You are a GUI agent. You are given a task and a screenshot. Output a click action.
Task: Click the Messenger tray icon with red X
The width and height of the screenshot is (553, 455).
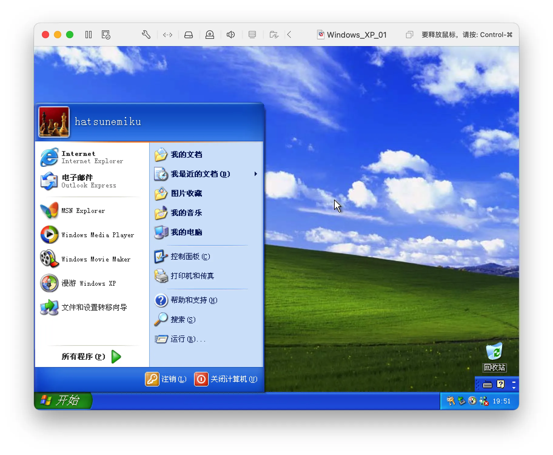point(484,401)
